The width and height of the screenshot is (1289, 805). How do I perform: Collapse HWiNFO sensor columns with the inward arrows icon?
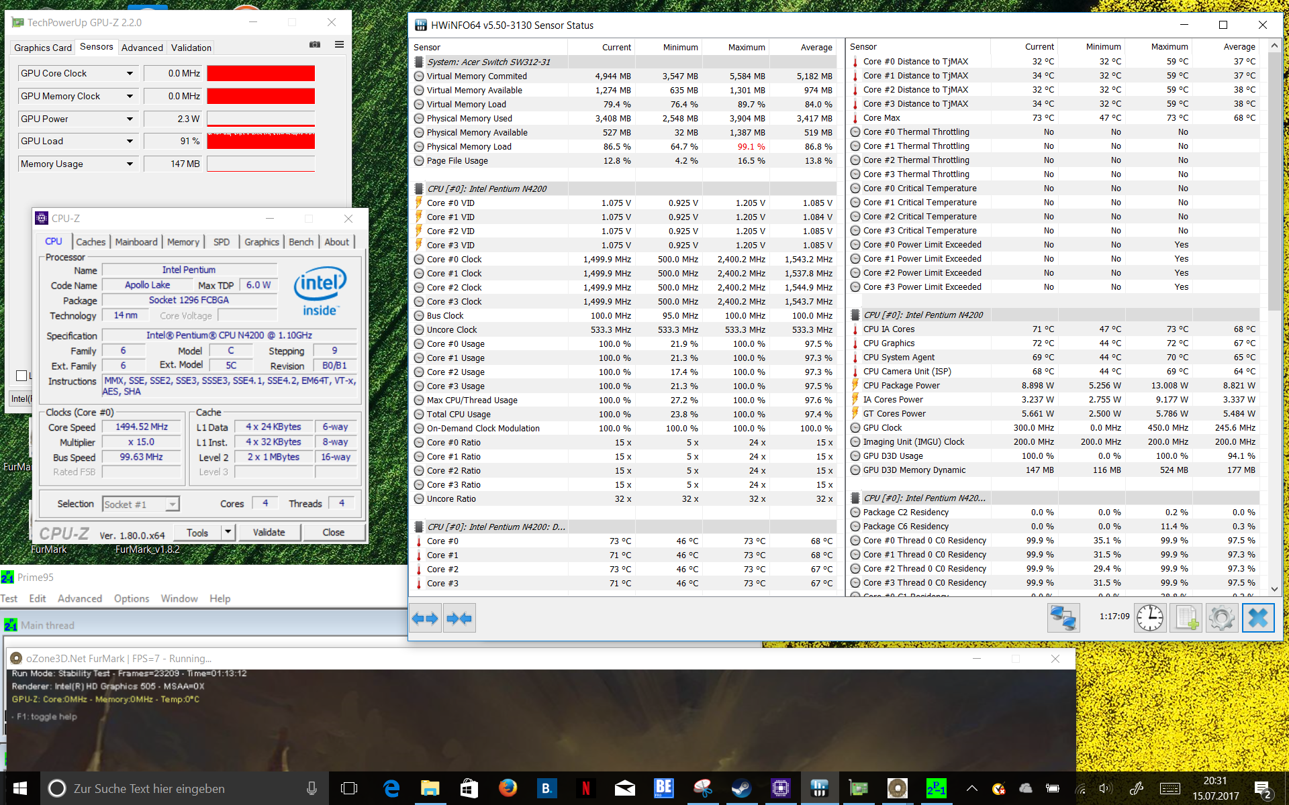coord(459,618)
